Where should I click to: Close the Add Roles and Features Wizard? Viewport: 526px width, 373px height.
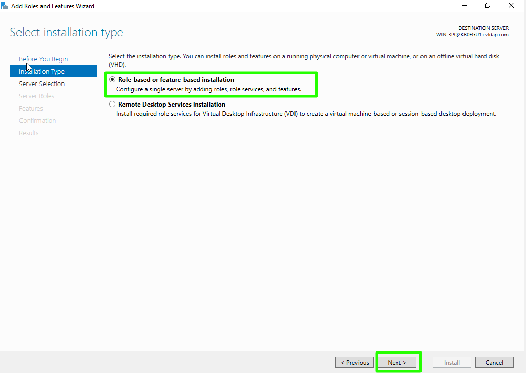pyautogui.click(x=511, y=6)
